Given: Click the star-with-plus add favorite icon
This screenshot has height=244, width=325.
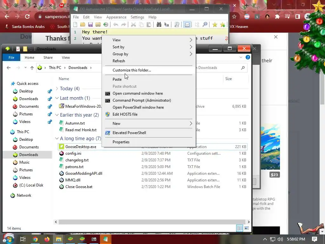Looking at the screenshot, I should pos(222,25).
